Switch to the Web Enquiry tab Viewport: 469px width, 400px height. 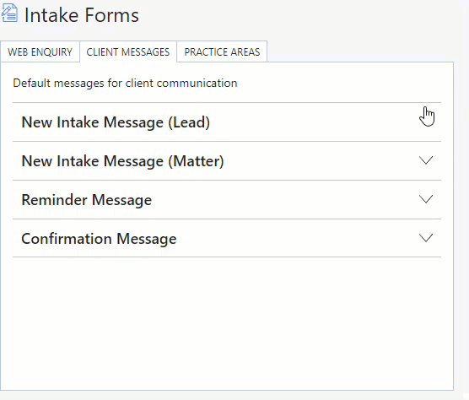point(40,51)
